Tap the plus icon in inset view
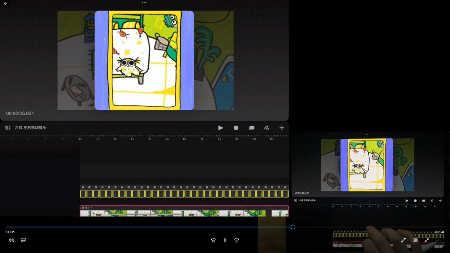The height and width of the screenshot is (253, 450). (440, 201)
